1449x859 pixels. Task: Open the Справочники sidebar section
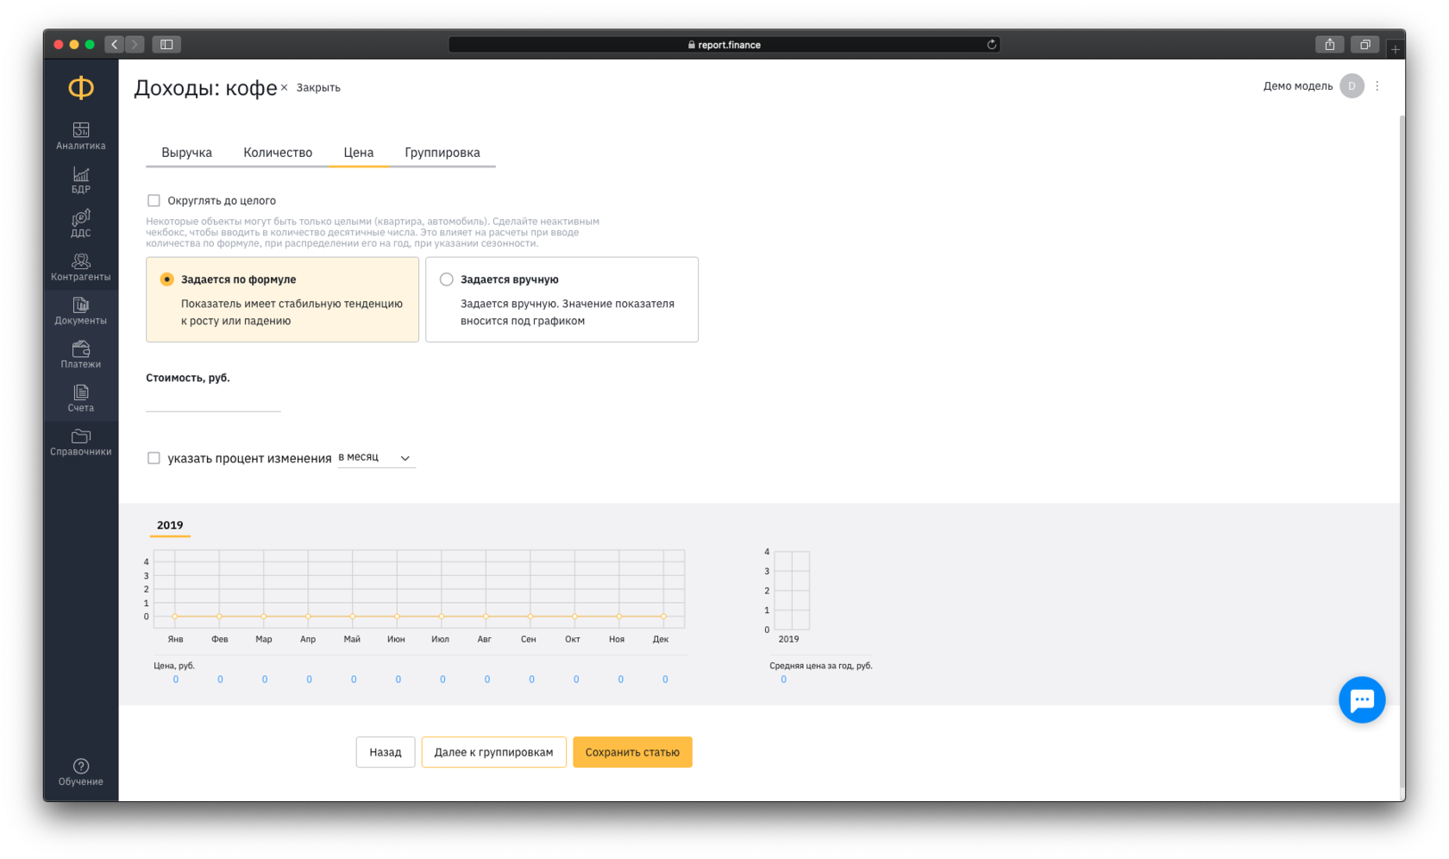[81, 442]
